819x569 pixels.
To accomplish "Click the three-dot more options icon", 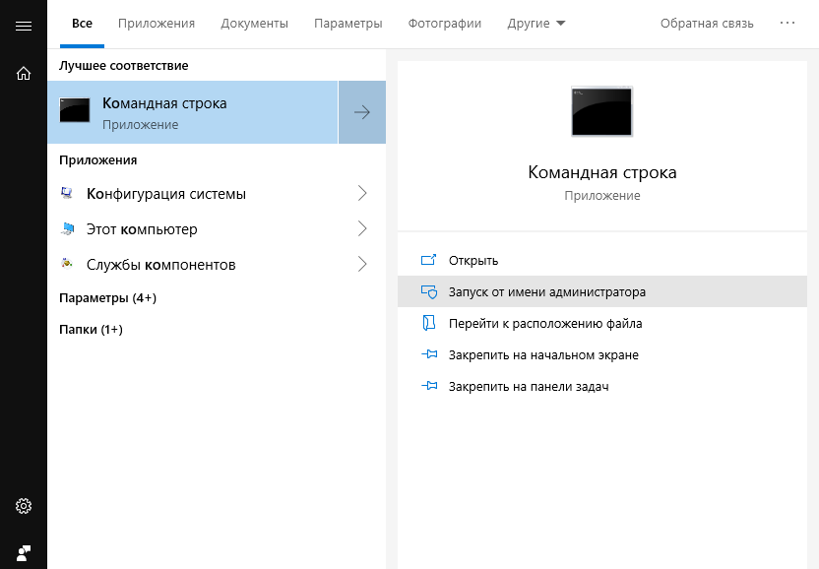I will pos(787,23).
